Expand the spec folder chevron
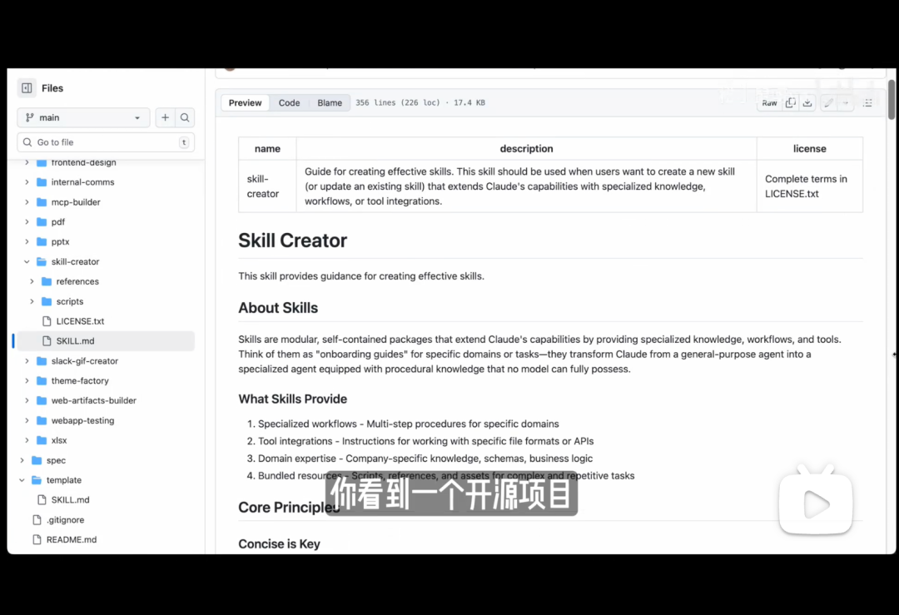Viewport: 899px width, 615px height. point(22,460)
